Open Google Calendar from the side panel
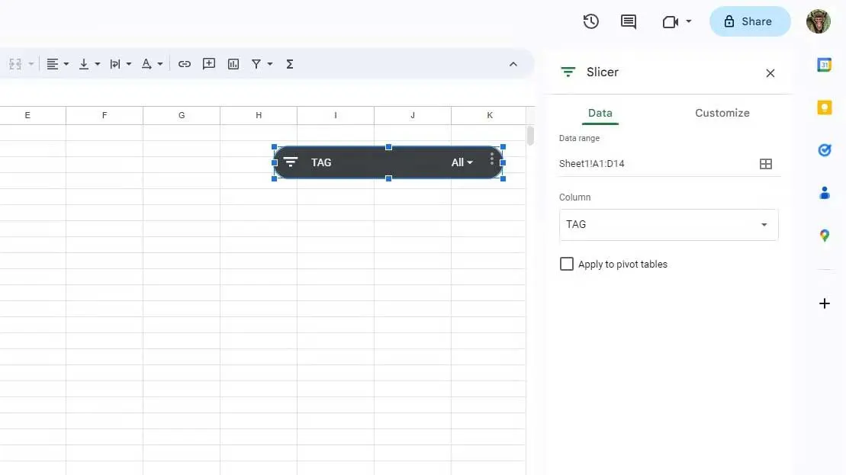 click(x=824, y=65)
